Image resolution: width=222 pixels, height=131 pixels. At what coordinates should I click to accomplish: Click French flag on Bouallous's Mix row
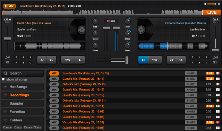point(218,73)
